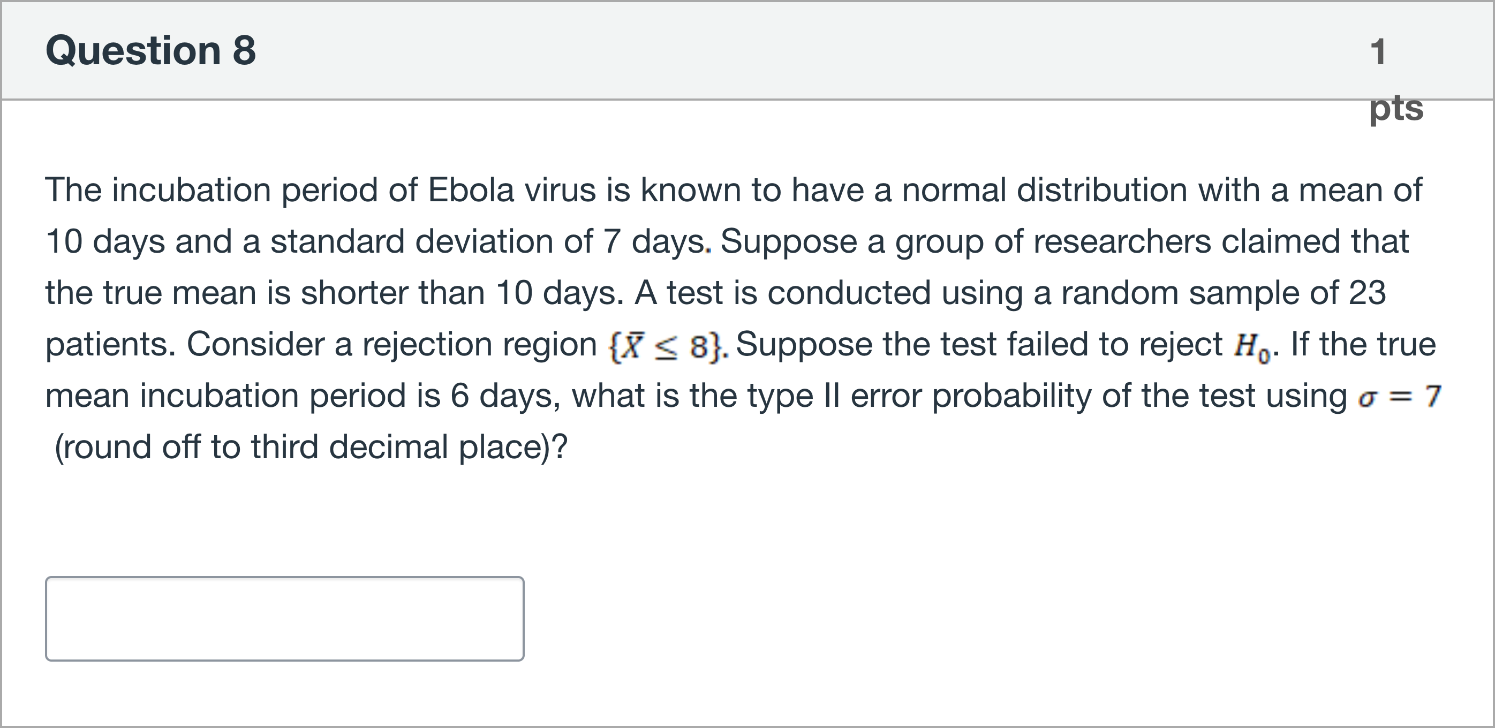Click the empty answer input box
This screenshot has width=1495, height=728.
click(x=284, y=618)
